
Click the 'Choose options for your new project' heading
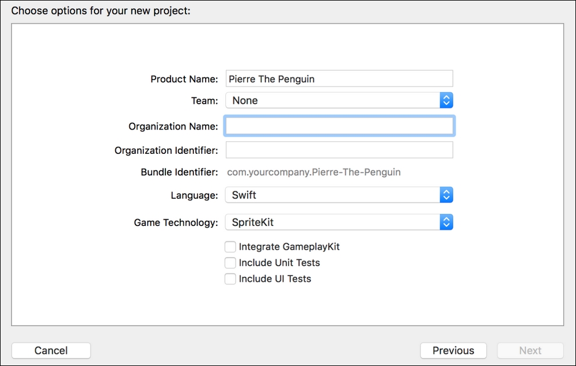pos(101,10)
